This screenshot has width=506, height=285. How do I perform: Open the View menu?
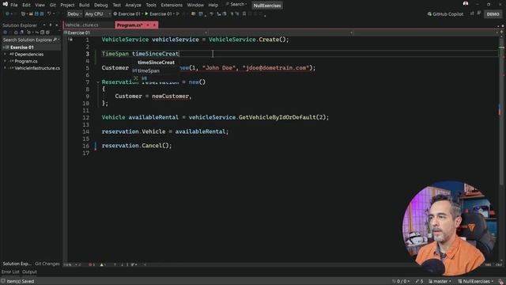point(40,6)
